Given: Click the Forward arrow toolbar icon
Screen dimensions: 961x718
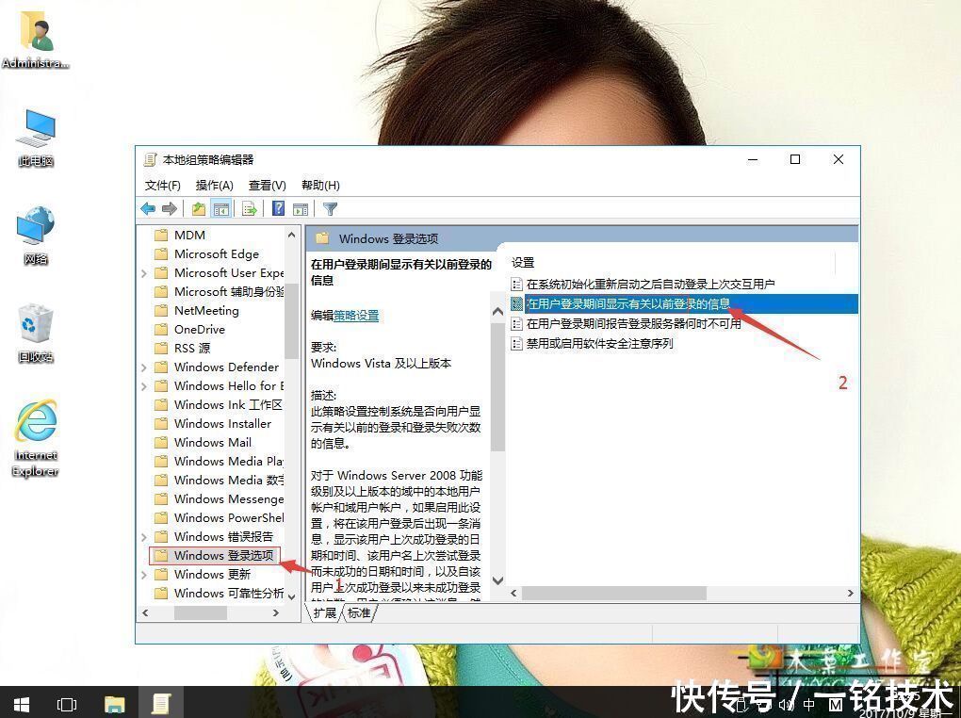Looking at the screenshot, I should click(170, 209).
